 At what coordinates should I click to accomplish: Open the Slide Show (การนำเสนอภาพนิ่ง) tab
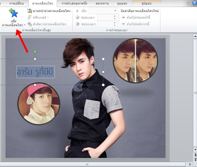pos(74,3)
